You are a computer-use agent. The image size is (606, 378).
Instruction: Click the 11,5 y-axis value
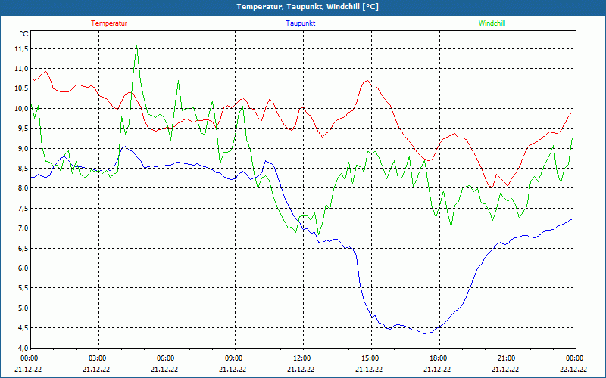click(21, 48)
